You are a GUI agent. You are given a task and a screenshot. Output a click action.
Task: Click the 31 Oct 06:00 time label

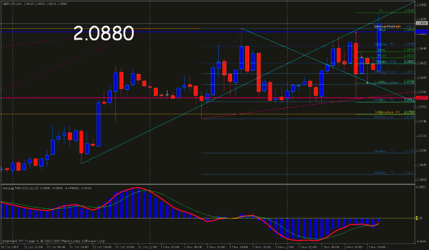tap(56, 247)
